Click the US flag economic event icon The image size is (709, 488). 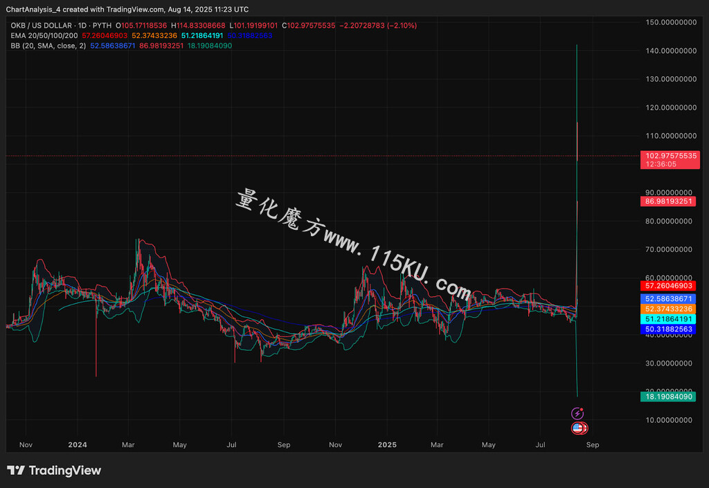click(x=577, y=428)
